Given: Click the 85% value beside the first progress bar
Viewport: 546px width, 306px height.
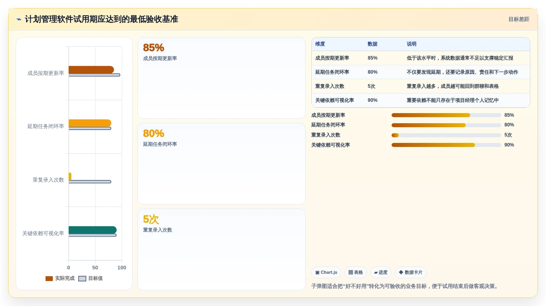Looking at the screenshot, I should click(x=509, y=115).
